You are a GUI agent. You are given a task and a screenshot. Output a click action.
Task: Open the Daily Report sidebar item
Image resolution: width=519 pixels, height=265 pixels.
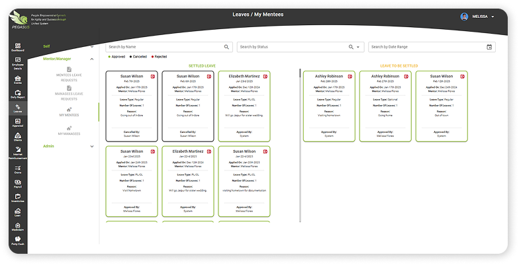(18, 94)
